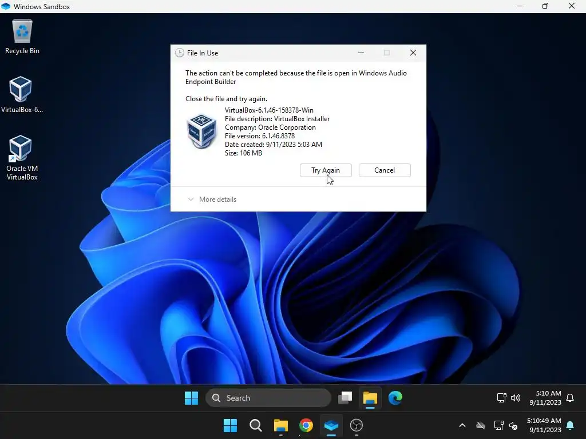Expand More details in the dialog

coord(212,199)
